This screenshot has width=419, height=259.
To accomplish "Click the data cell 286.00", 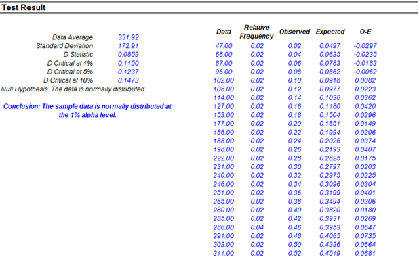I will pyautogui.click(x=224, y=227).
